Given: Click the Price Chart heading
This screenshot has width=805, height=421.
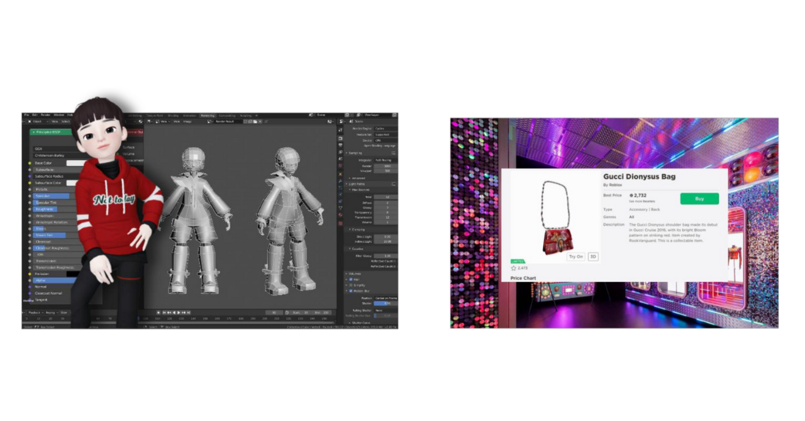Looking at the screenshot, I should coord(523,278).
